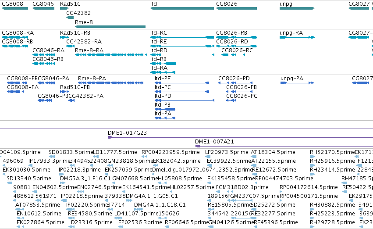Click the Rme-8 gene bar

point(110,27)
